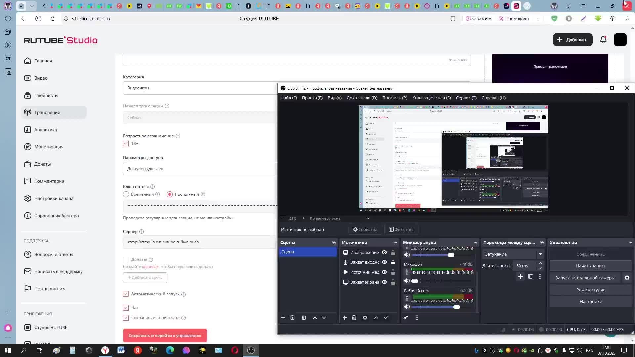Open the Профиль (P) menu in OBS
This screenshot has height=357, width=635.
tap(395, 98)
